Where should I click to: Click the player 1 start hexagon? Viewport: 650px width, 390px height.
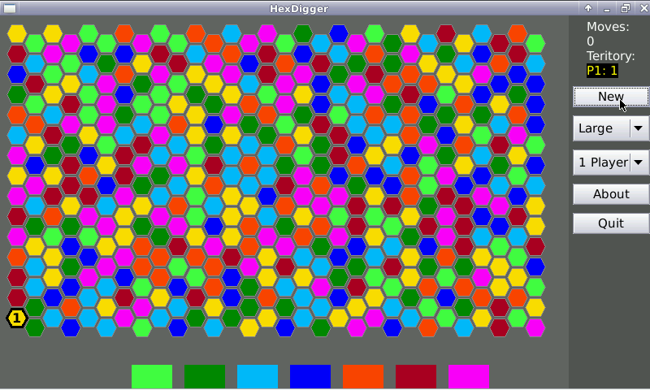[x=16, y=318]
